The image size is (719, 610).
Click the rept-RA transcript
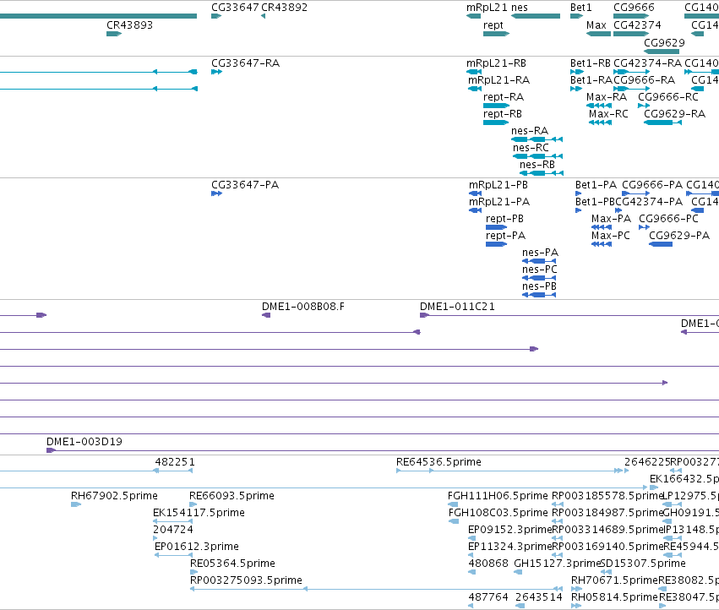504,97
